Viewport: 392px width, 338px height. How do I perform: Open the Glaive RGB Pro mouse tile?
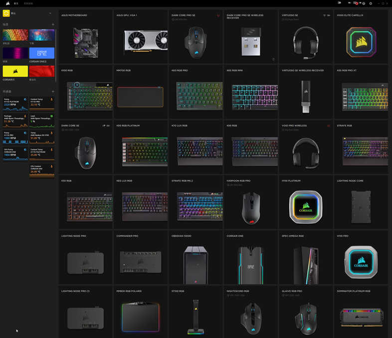[306, 312]
